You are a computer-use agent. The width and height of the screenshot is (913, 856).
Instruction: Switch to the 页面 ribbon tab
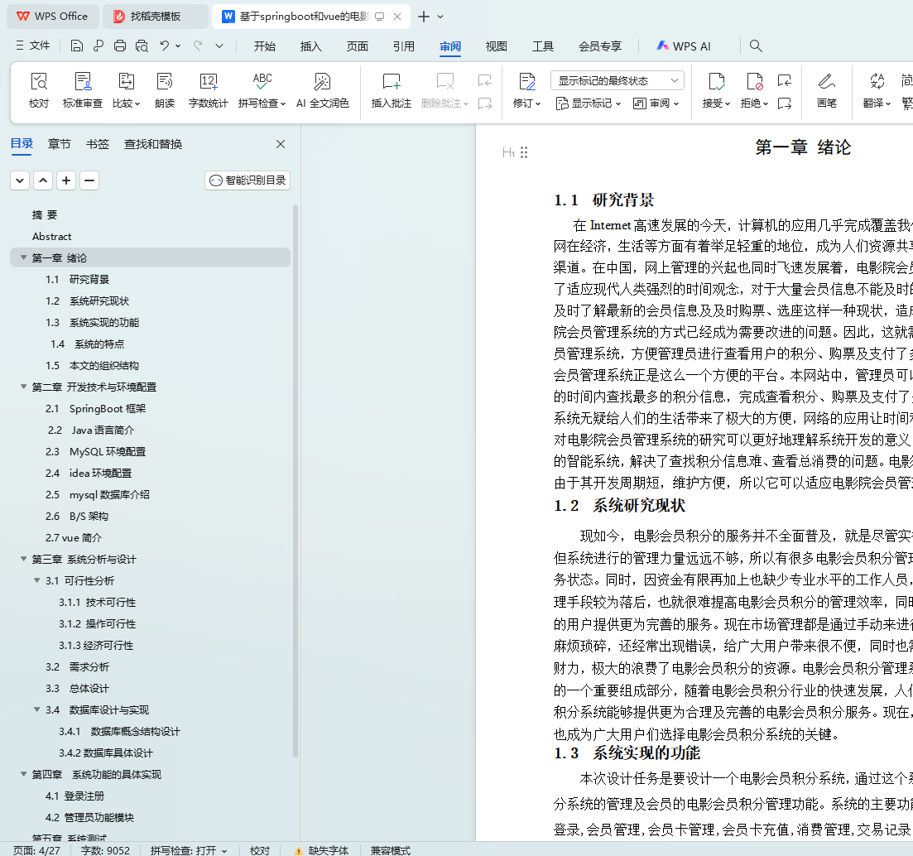358,46
